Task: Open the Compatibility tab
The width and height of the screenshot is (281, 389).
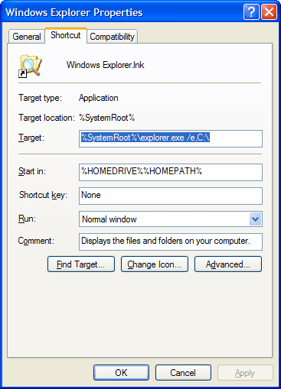Action: tap(112, 37)
